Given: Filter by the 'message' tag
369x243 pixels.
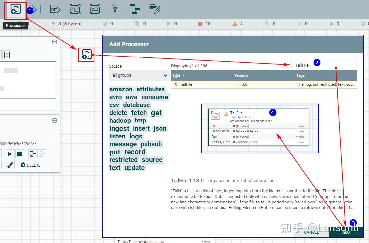Looking at the screenshot, I should 123,144.
